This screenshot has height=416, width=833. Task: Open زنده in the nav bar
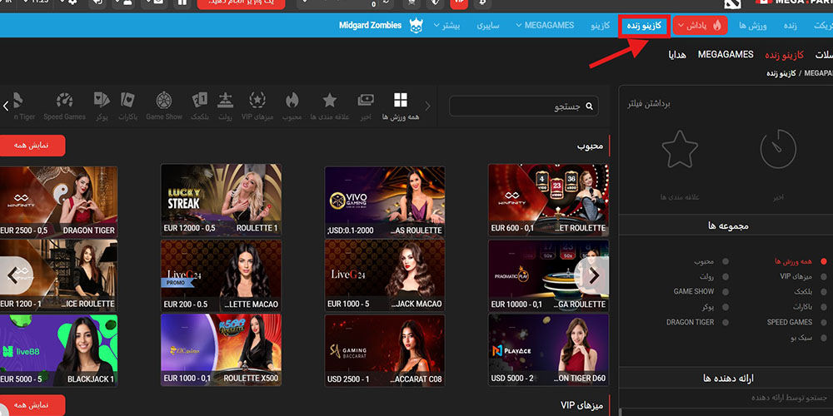[x=790, y=26]
